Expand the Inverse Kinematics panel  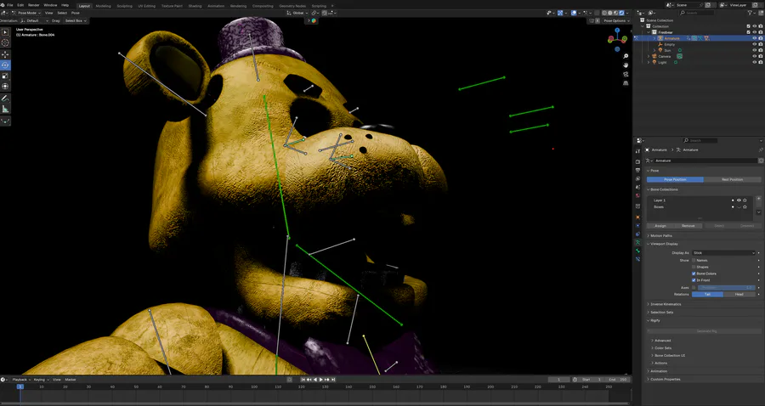[666, 304]
